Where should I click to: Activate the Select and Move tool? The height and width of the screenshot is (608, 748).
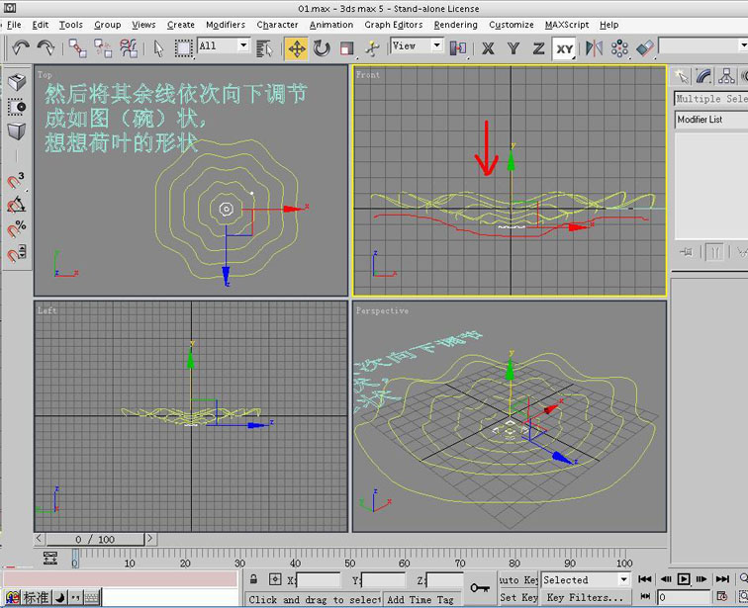pyautogui.click(x=296, y=48)
